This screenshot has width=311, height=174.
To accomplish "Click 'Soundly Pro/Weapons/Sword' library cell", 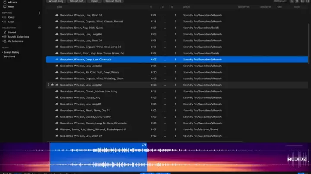I will 200,130.
